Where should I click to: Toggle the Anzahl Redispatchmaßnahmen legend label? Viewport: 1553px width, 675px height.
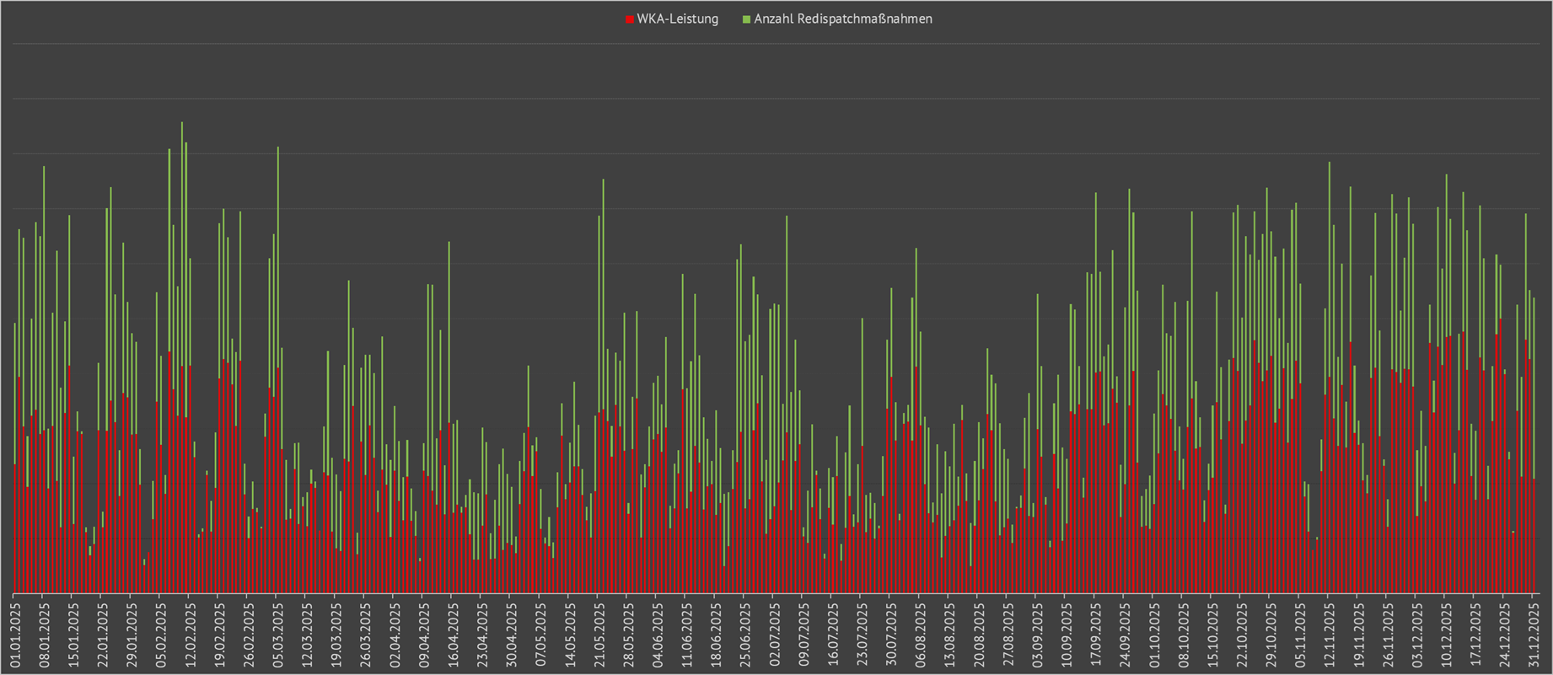coord(842,19)
